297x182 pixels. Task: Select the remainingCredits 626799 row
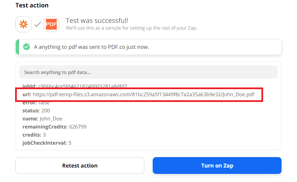coord(54,127)
